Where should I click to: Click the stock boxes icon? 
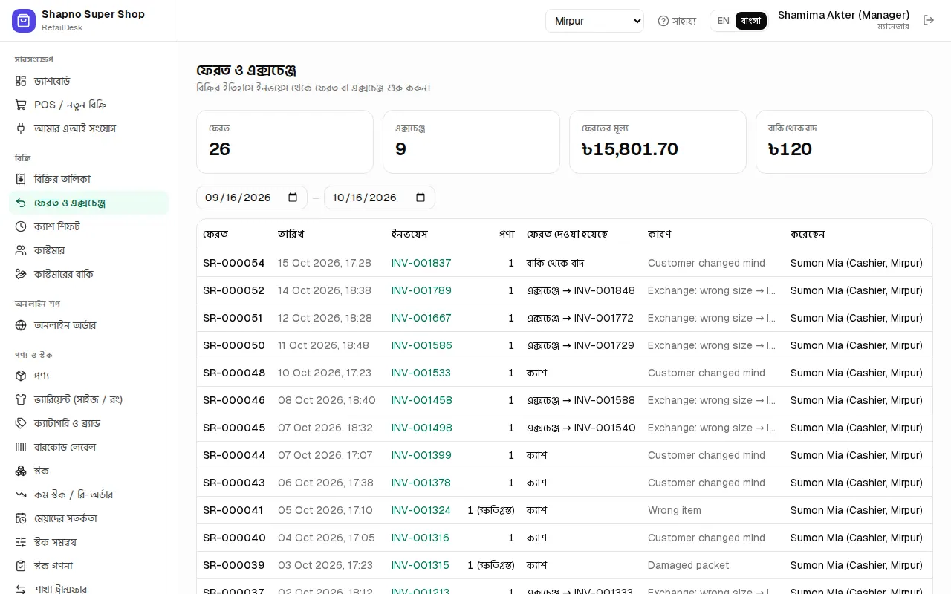tap(21, 471)
